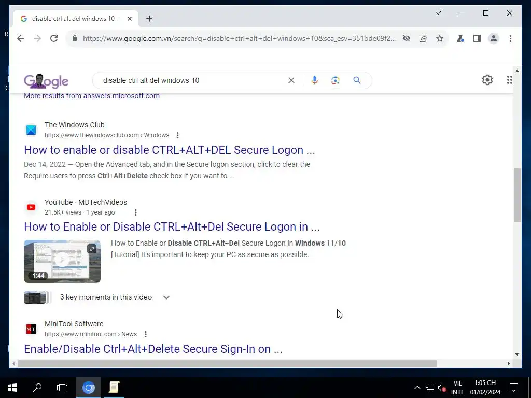The height and width of the screenshot is (398, 531).
Task: Open the Chrome profile avatar
Action: coord(494,38)
